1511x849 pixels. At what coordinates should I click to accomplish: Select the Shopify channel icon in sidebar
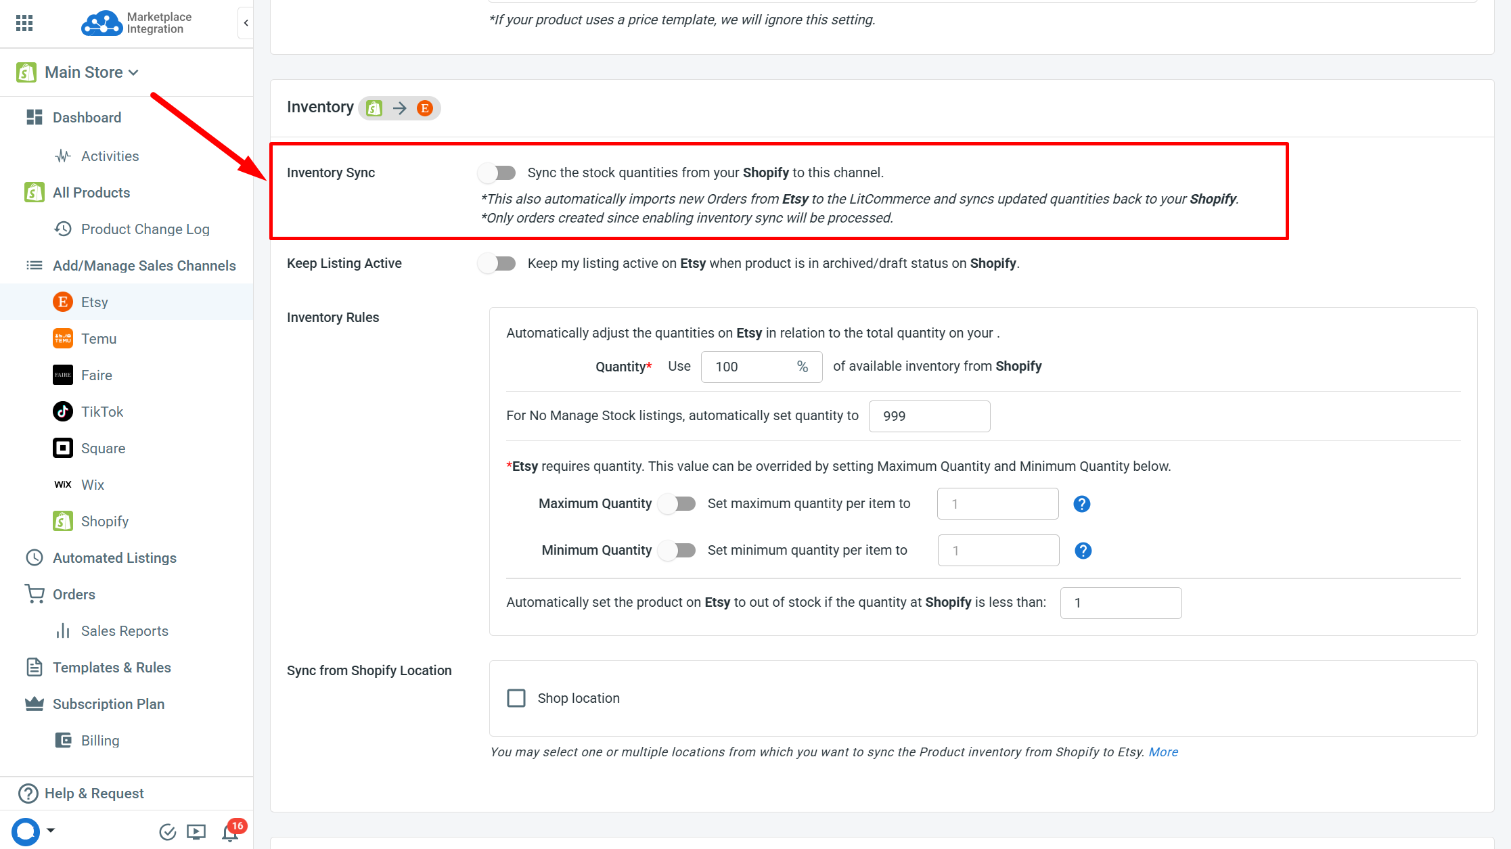click(63, 522)
